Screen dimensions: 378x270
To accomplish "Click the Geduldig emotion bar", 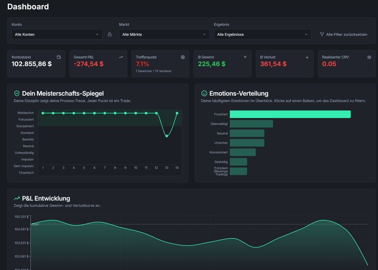I will [238, 162].
